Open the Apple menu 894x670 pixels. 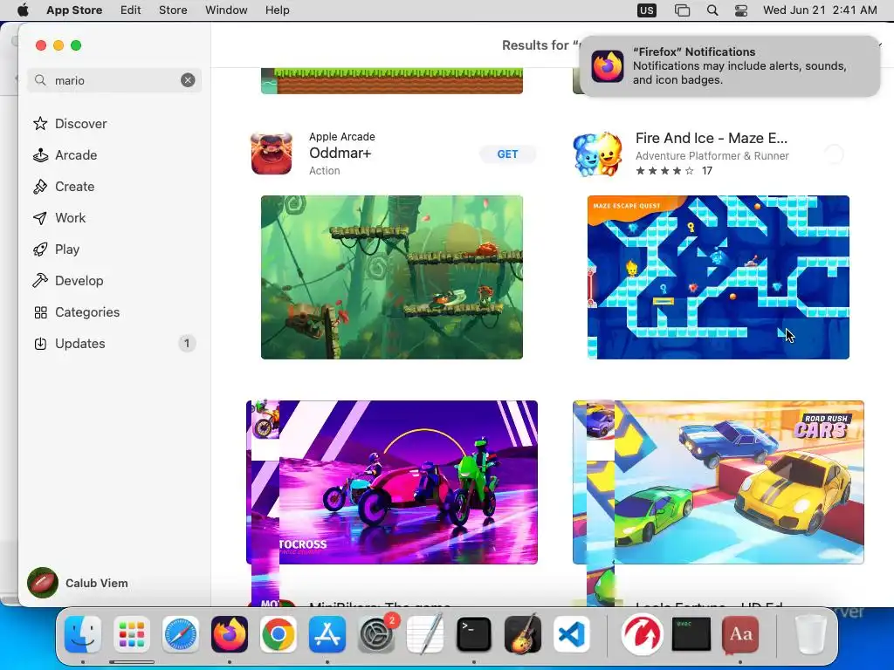pyautogui.click(x=23, y=10)
